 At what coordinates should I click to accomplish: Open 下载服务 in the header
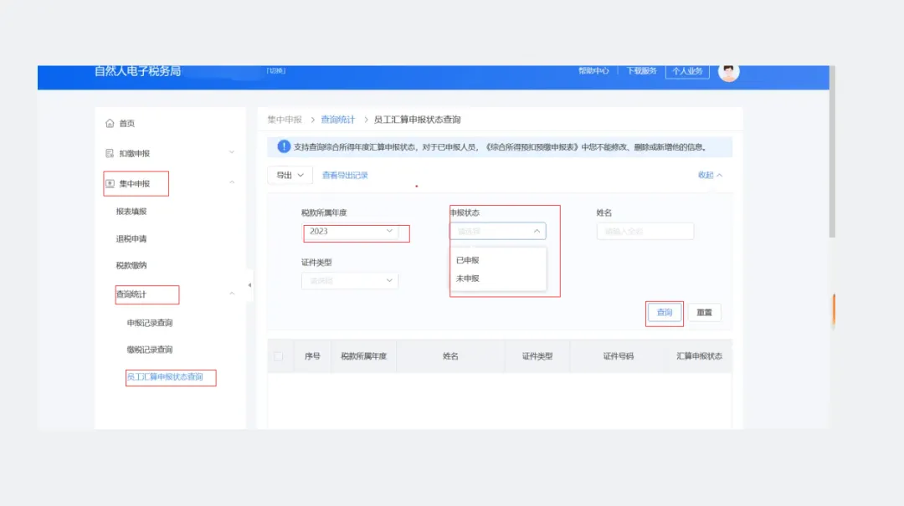(x=641, y=71)
